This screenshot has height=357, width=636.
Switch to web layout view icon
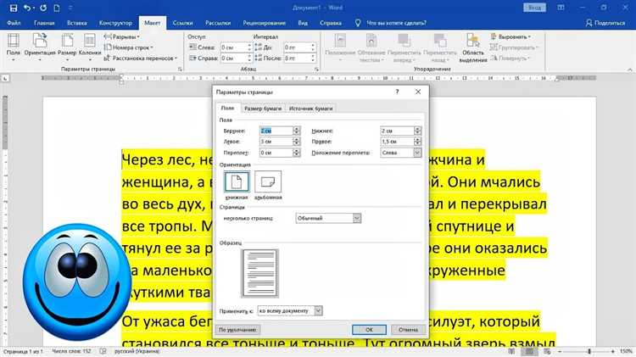pos(547,351)
